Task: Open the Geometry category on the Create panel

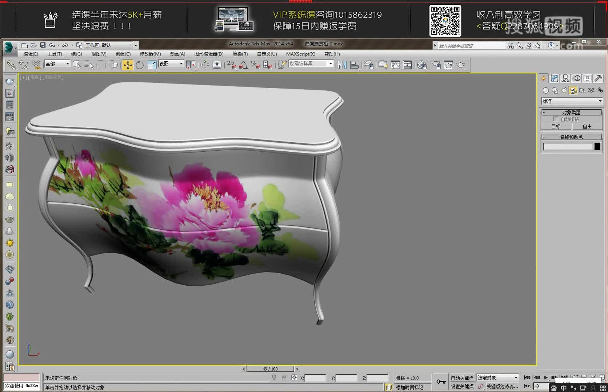Action: point(545,90)
